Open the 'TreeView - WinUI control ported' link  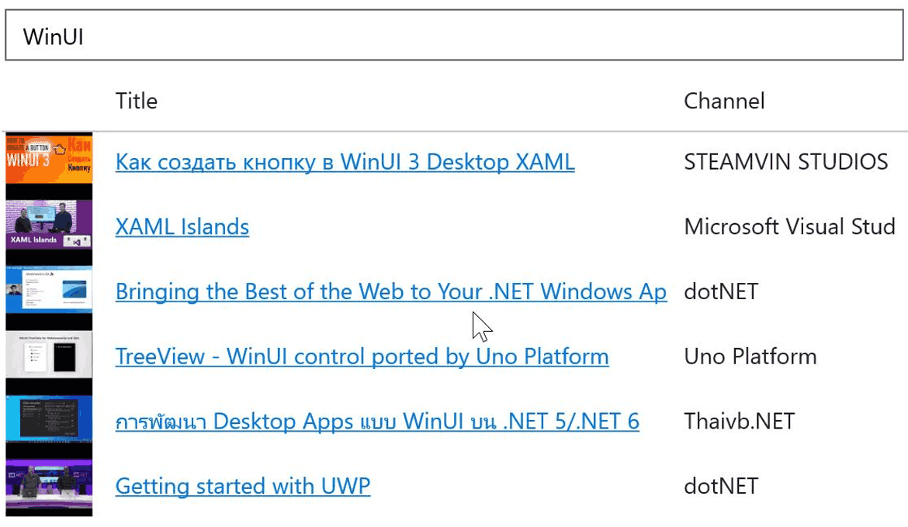pyautogui.click(x=362, y=356)
